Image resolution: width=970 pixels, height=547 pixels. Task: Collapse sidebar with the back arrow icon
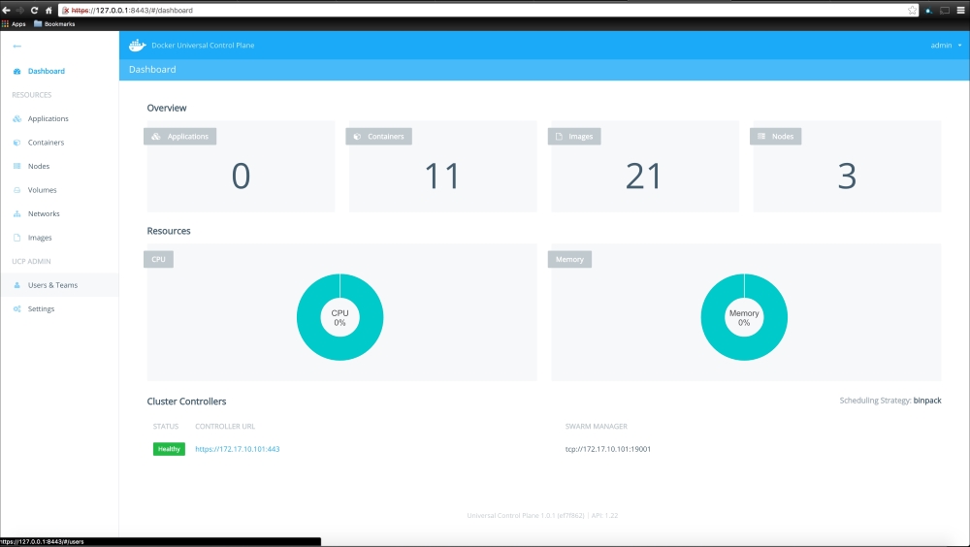[16, 46]
